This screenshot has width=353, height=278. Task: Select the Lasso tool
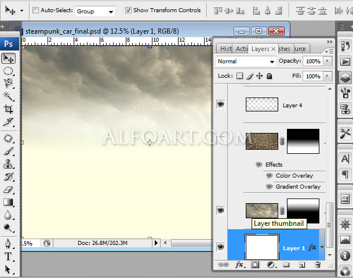point(8,83)
